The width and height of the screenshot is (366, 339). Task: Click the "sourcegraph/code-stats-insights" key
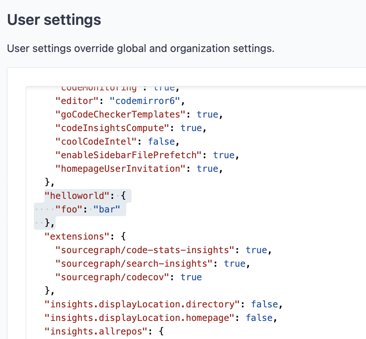coord(145,250)
